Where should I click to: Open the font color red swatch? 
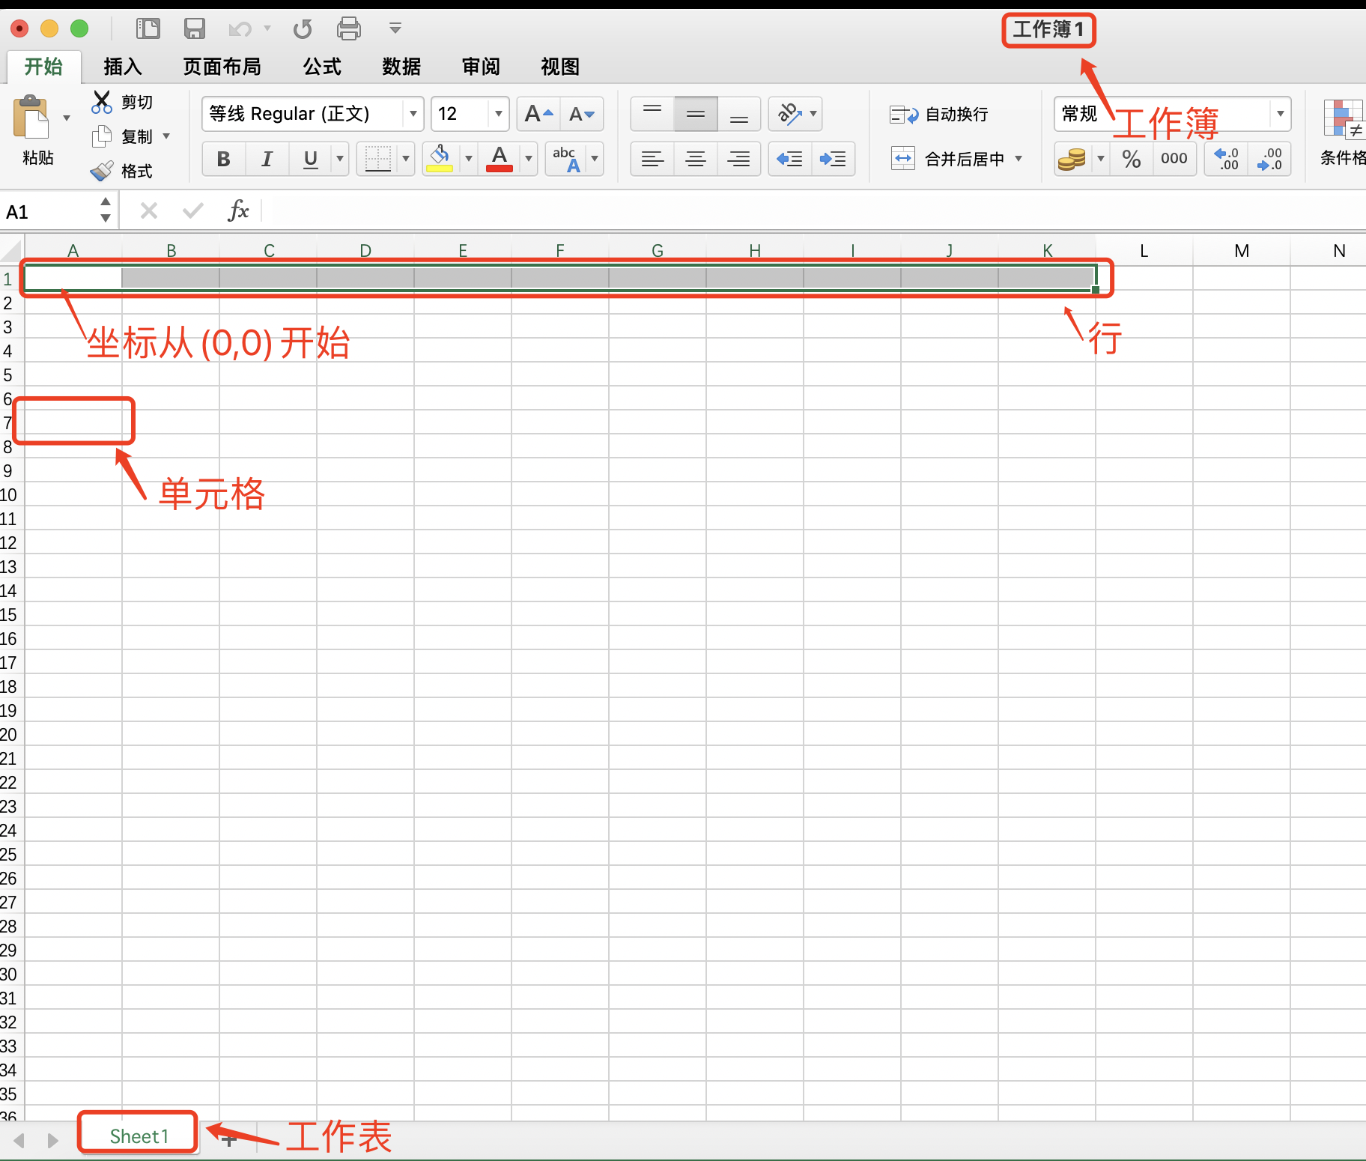point(500,159)
